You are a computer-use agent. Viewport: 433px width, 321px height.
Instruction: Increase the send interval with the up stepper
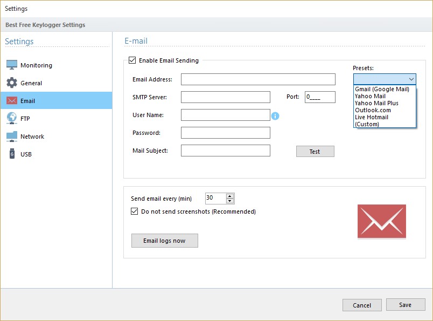click(x=230, y=195)
